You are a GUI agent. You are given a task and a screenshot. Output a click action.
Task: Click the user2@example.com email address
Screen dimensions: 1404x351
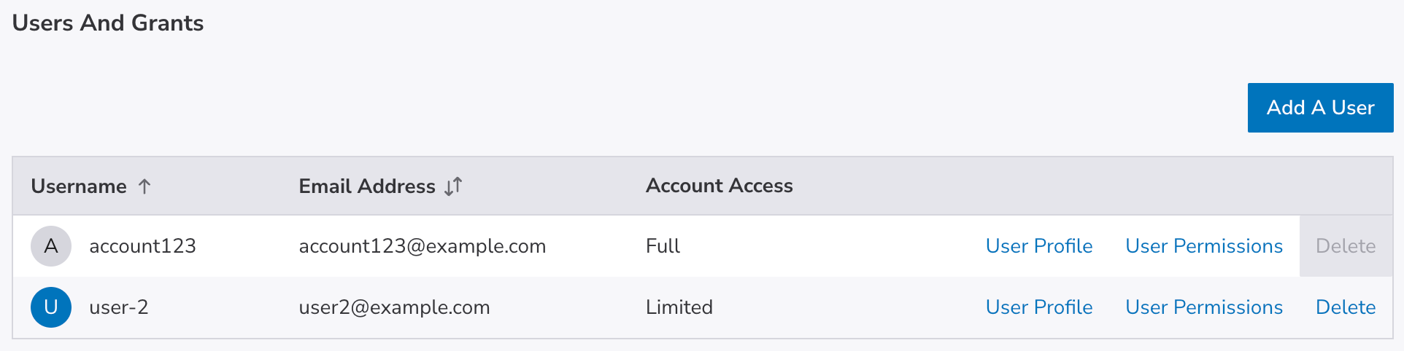(x=394, y=307)
